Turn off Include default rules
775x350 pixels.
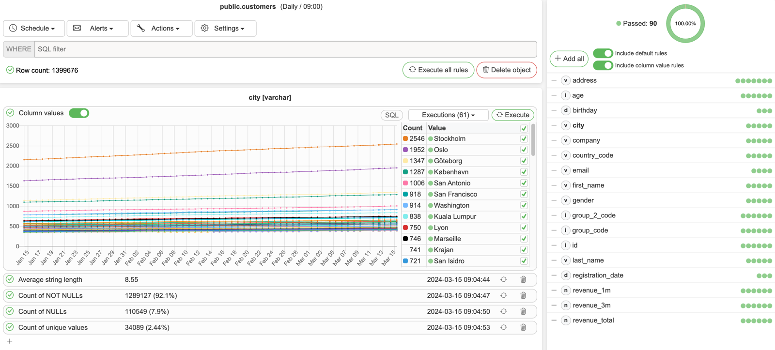click(x=603, y=53)
